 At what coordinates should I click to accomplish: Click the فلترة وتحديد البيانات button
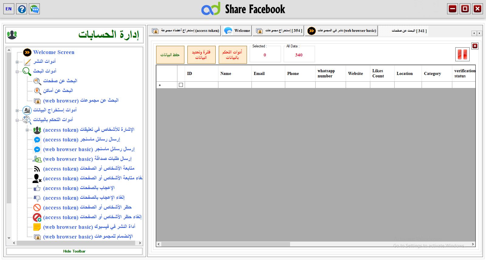pos(201,55)
